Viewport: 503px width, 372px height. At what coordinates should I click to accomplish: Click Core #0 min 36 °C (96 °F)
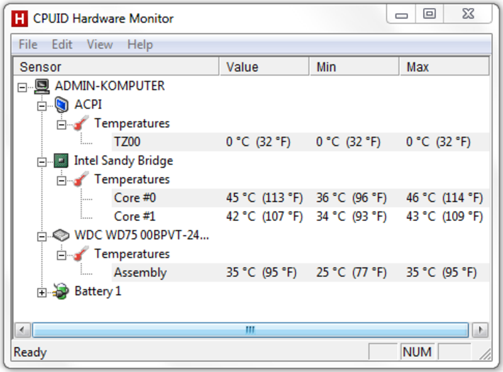click(x=351, y=198)
